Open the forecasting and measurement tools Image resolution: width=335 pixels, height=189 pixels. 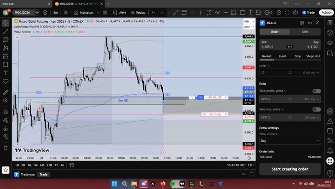pyautogui.click(x=6, y=56)
